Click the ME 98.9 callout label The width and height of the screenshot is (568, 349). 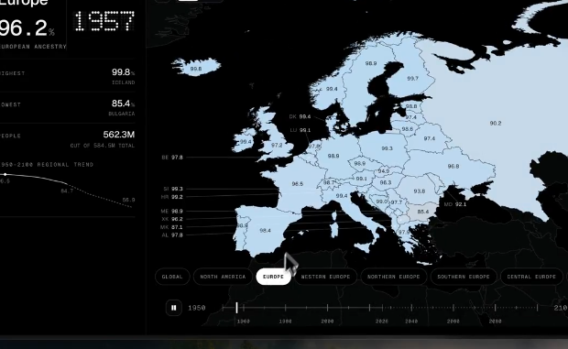[172, 211]
